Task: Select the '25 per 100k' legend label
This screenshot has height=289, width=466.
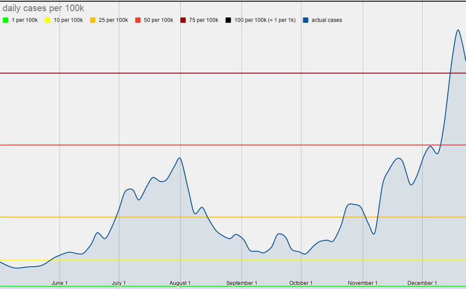Action: click(113, 20)
